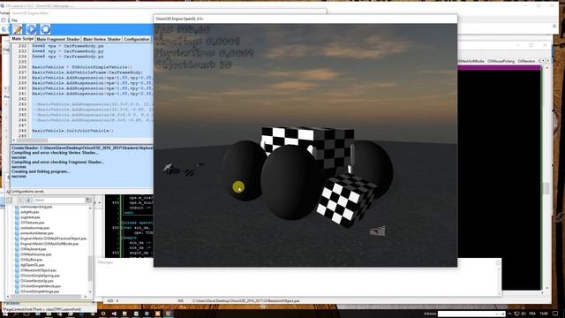Viewport: 565px width, 318px height.
Task: Click the small checkered cube in 3D viewport
Action: pos(346,200)
